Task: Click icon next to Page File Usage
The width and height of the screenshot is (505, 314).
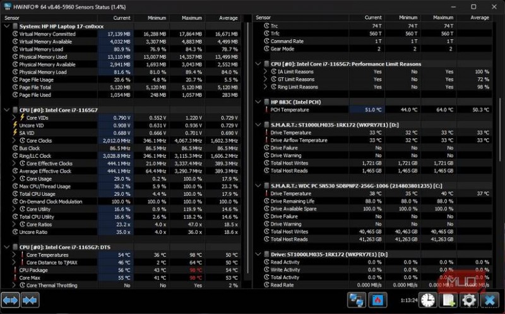Action: click(15, 80)
